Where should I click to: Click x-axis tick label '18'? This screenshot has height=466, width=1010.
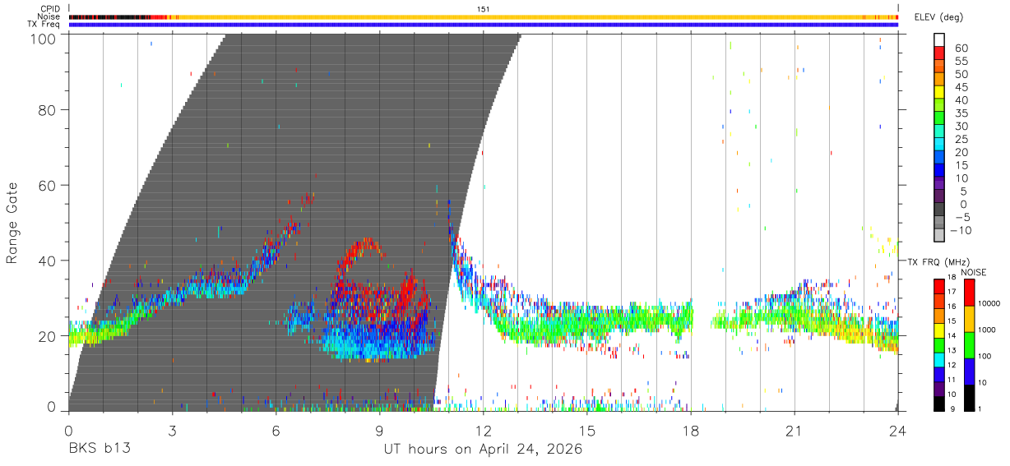point(690,430)
